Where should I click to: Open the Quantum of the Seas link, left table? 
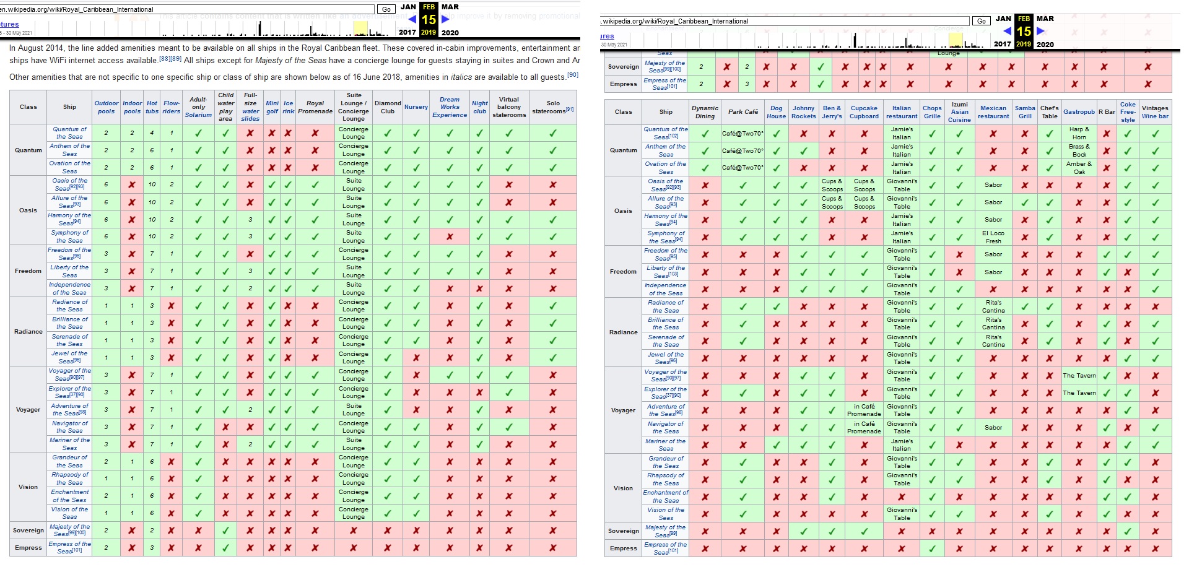pos(69,133)
